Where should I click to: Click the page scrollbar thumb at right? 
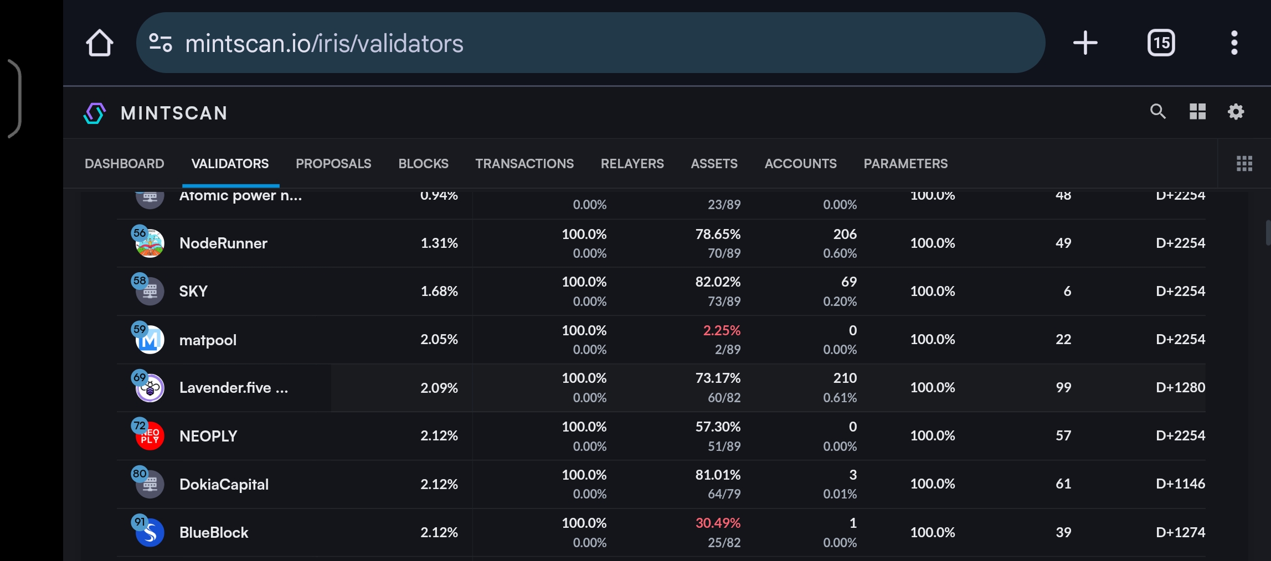[1268, 232]
